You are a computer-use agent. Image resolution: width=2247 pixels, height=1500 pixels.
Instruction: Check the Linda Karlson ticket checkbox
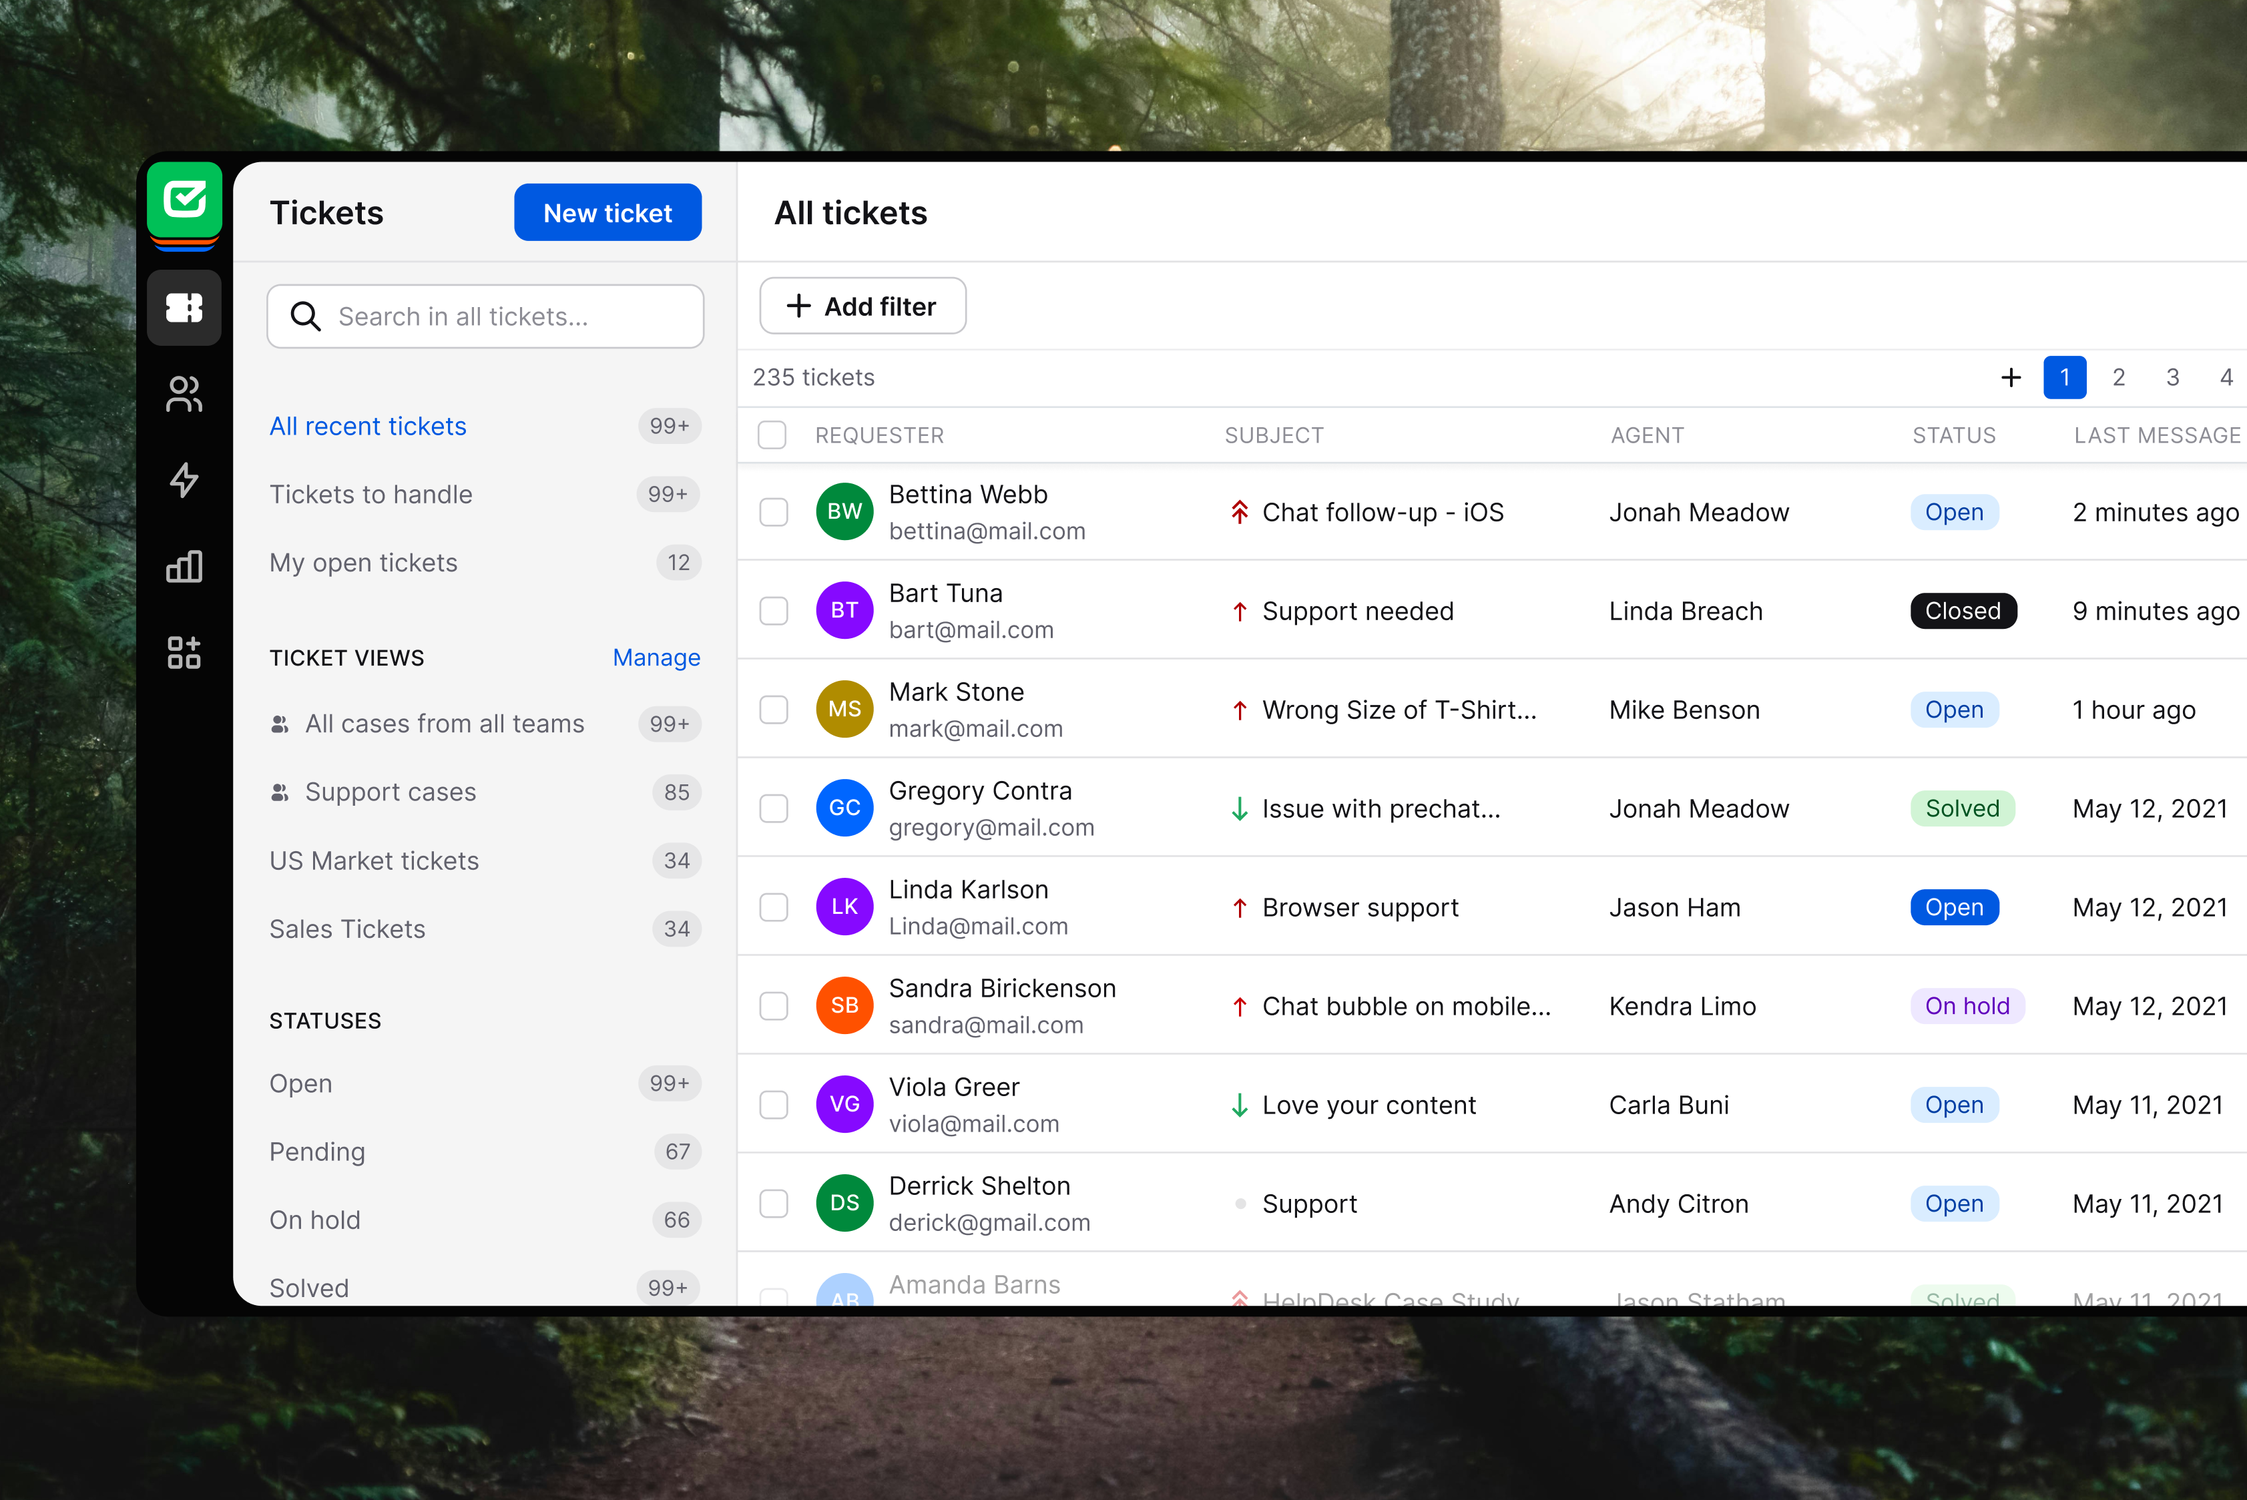[x=774, y=907]
